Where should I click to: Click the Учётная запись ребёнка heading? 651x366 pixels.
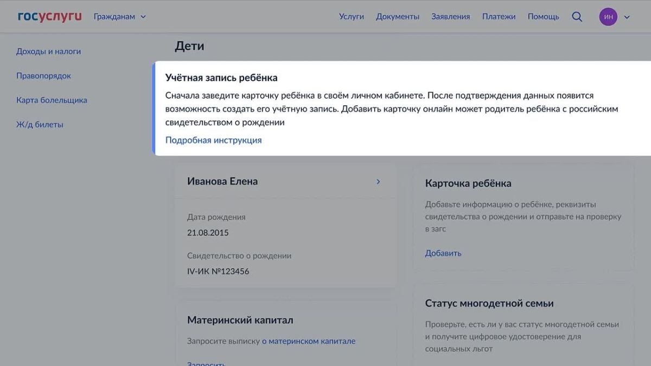[221, 78]
